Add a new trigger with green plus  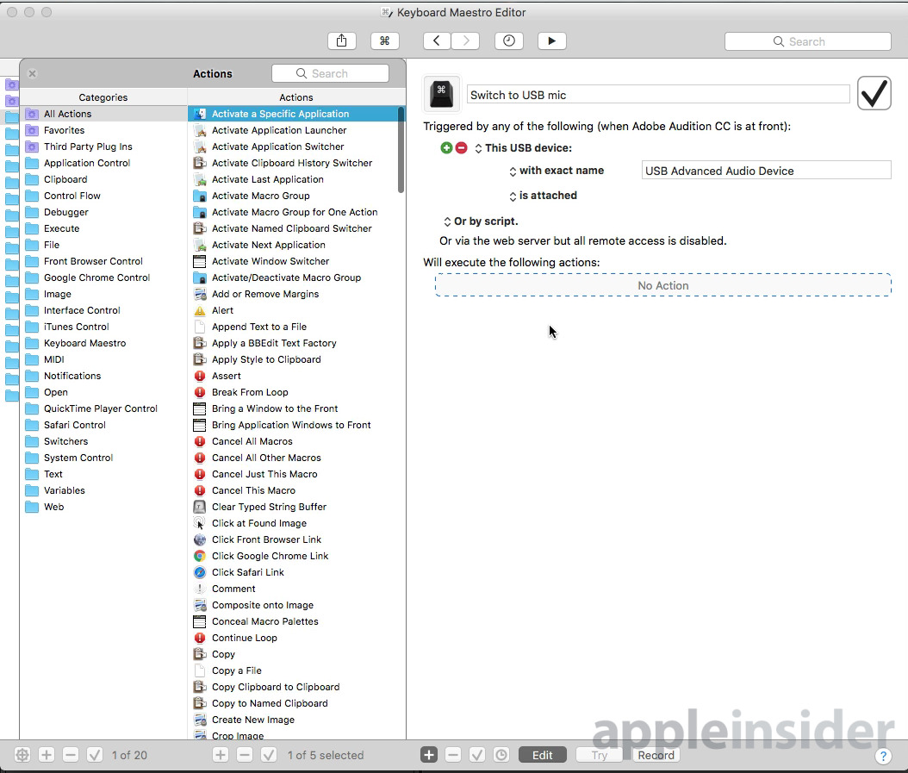click(446, 147)
